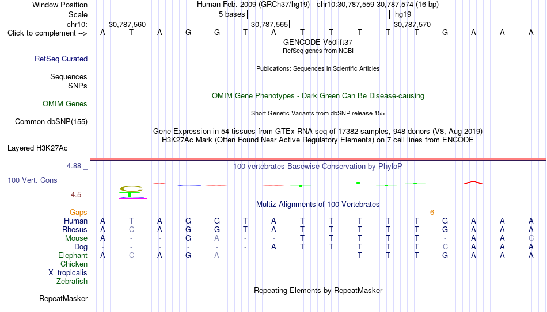This screenshot has width=547, height=312.
Task: Click the RepeatMasker track label
Action: [x=63, y=298]
